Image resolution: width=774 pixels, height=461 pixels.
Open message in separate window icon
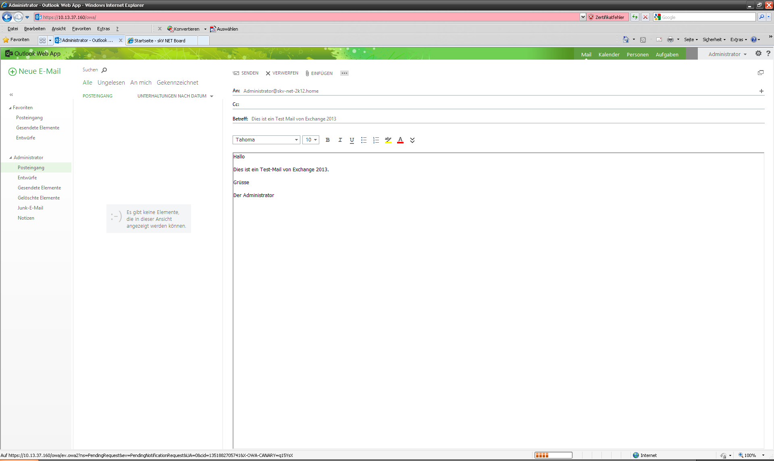click(761, 73)
